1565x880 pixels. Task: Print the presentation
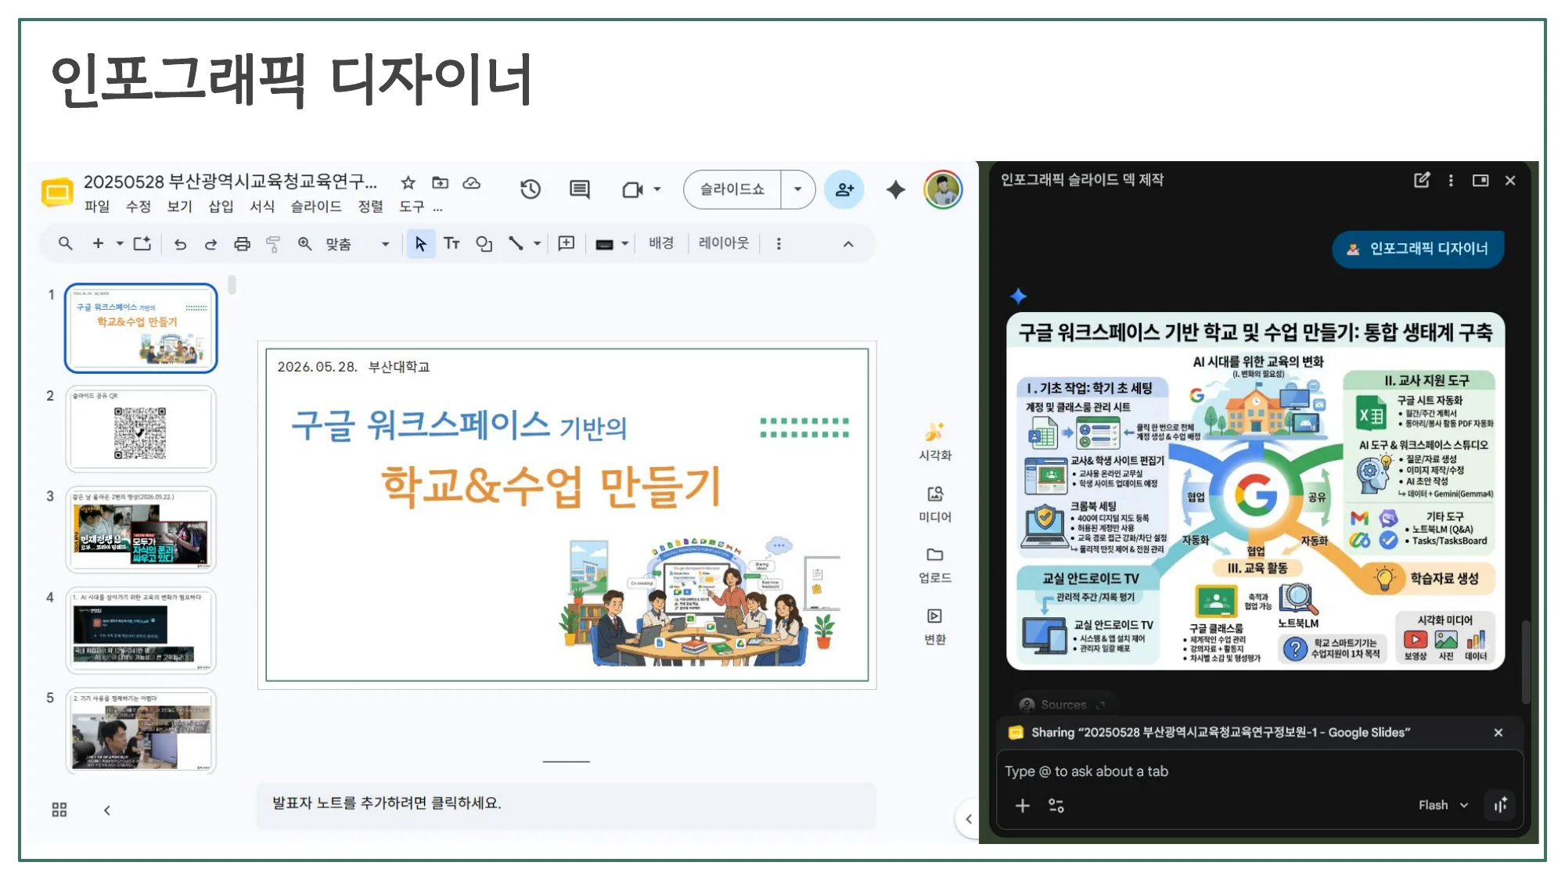tap(243, 244)
